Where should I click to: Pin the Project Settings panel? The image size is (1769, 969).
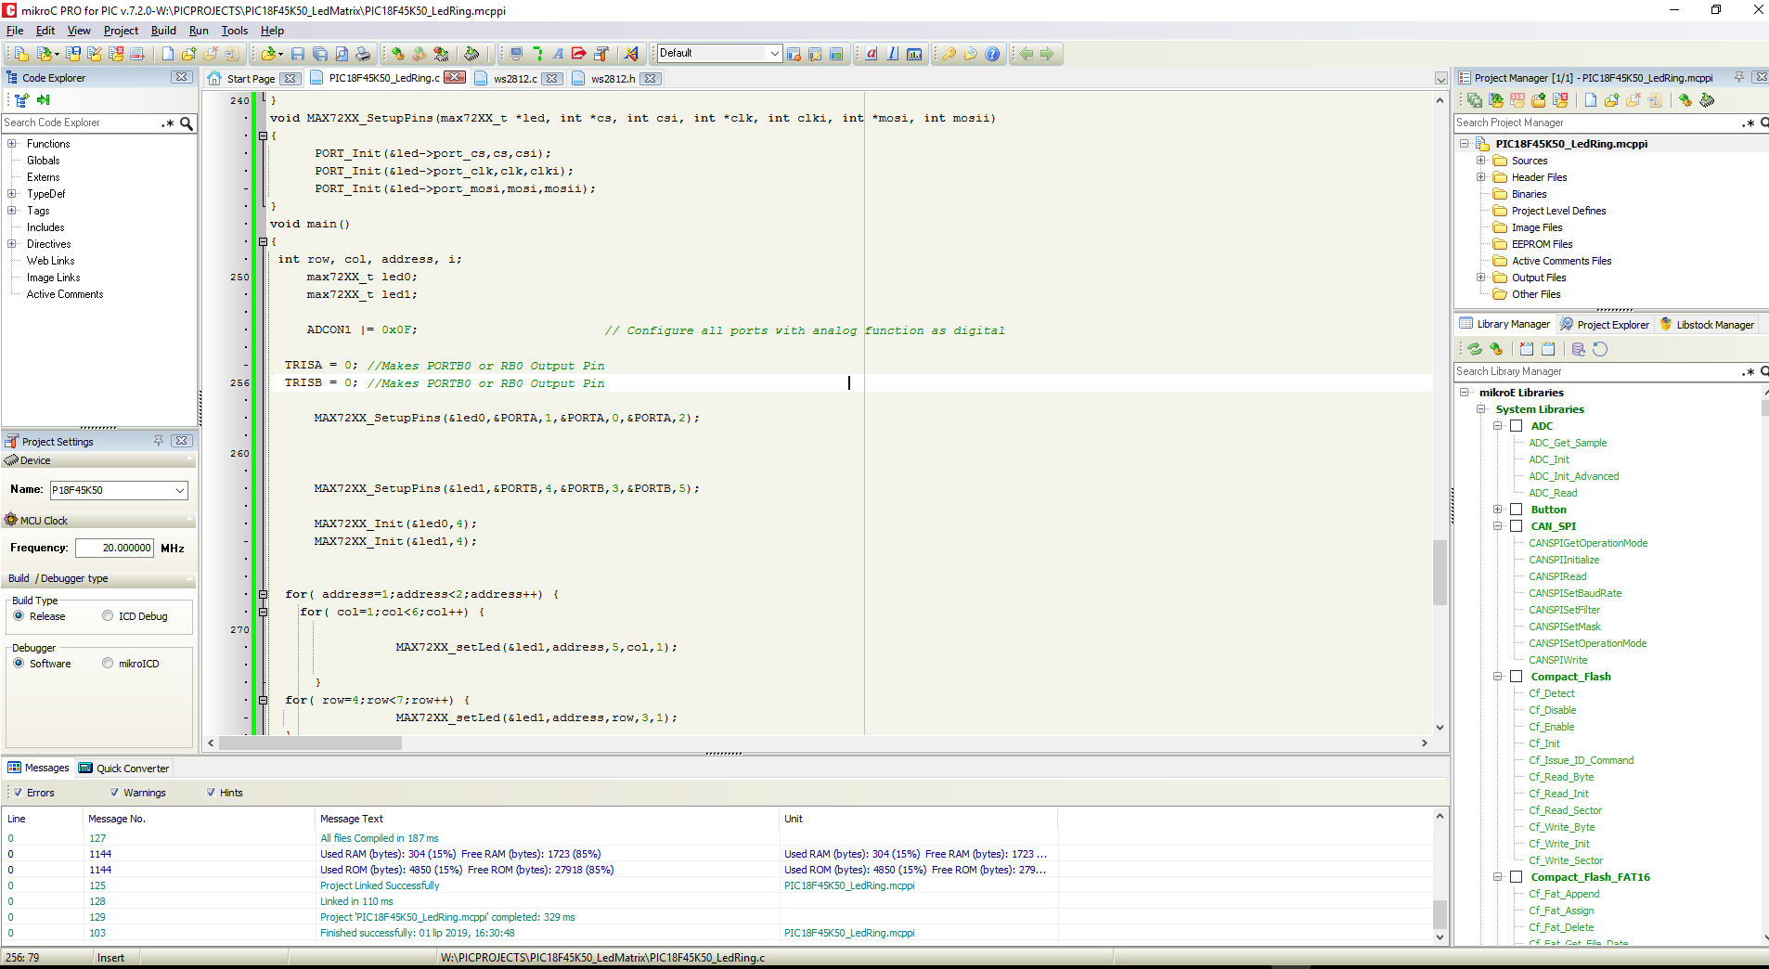click(159, 441)
